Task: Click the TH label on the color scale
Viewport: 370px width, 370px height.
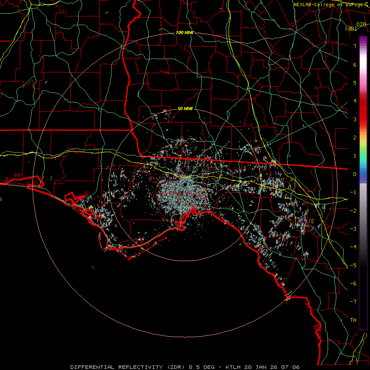Action: click(353, 320)
